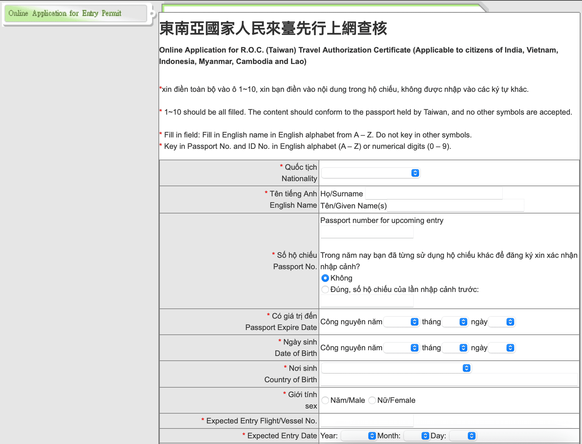
Task: Click the Tên/Given Name(s) input field
Action: coord(455,206)
